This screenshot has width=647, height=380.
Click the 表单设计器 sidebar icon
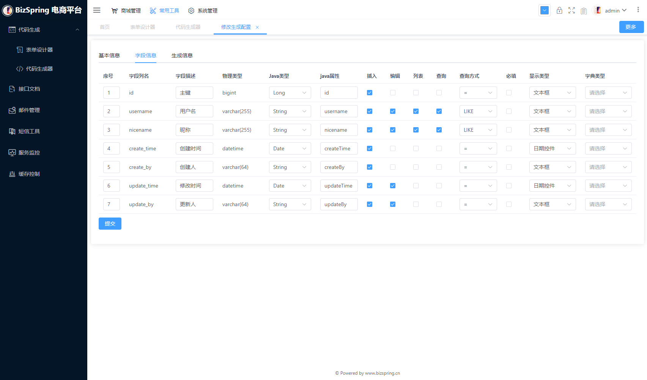coord(20,50)
